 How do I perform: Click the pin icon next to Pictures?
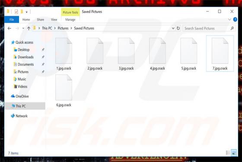pyautogui.click(x=43, y=72)
